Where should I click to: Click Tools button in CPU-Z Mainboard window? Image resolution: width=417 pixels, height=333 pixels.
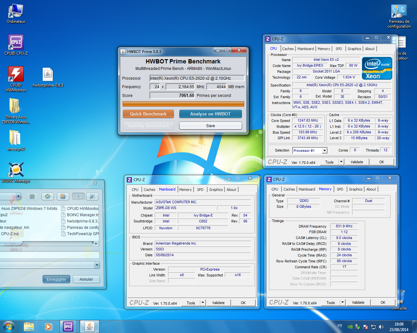click(x=191, y=303)
